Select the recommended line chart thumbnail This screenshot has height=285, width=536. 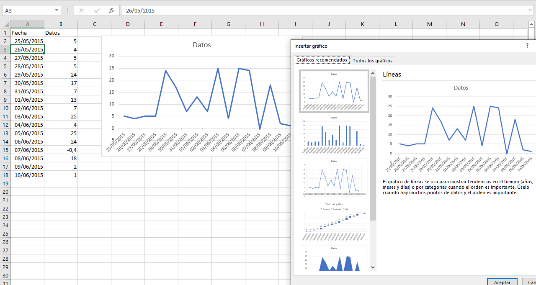tap(334, 91)
